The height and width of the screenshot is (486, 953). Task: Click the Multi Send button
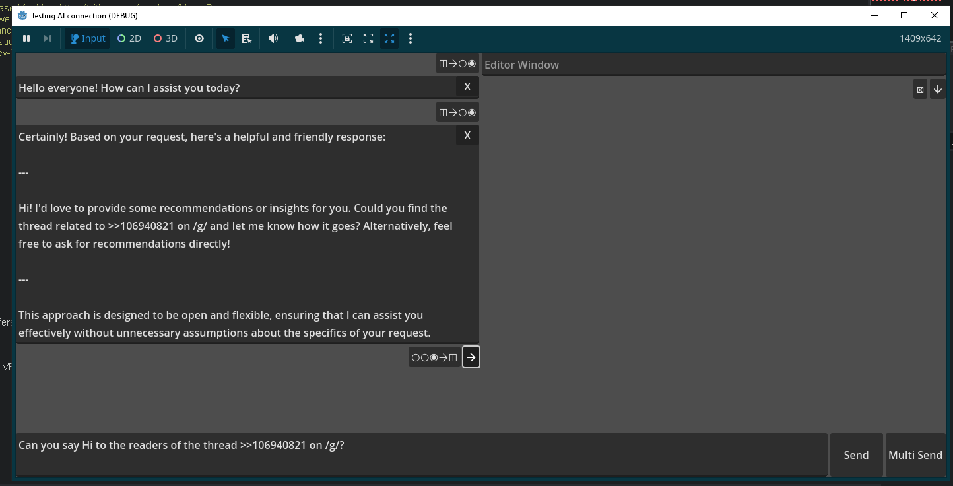tap(915, 454)
